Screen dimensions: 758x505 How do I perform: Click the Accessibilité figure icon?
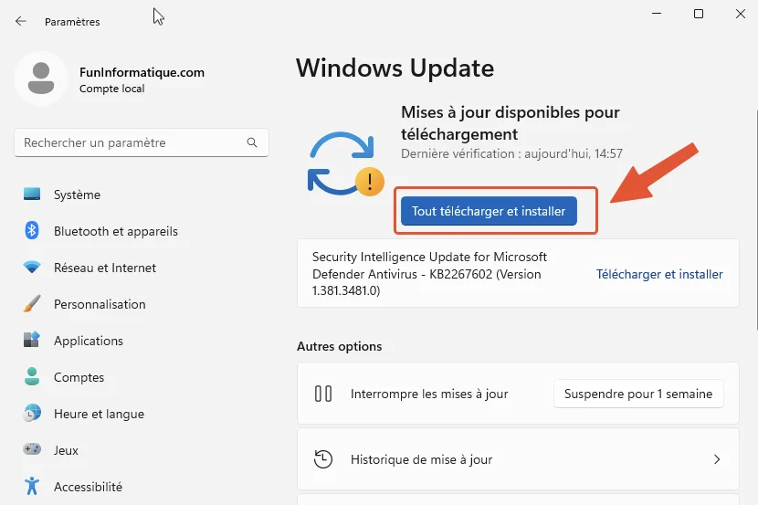point(32,486)
